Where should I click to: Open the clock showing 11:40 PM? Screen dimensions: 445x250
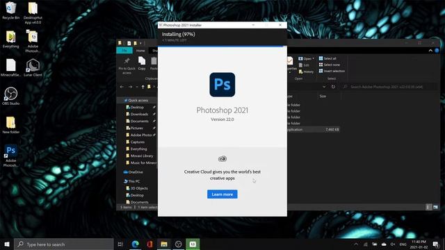click(419, 244)
